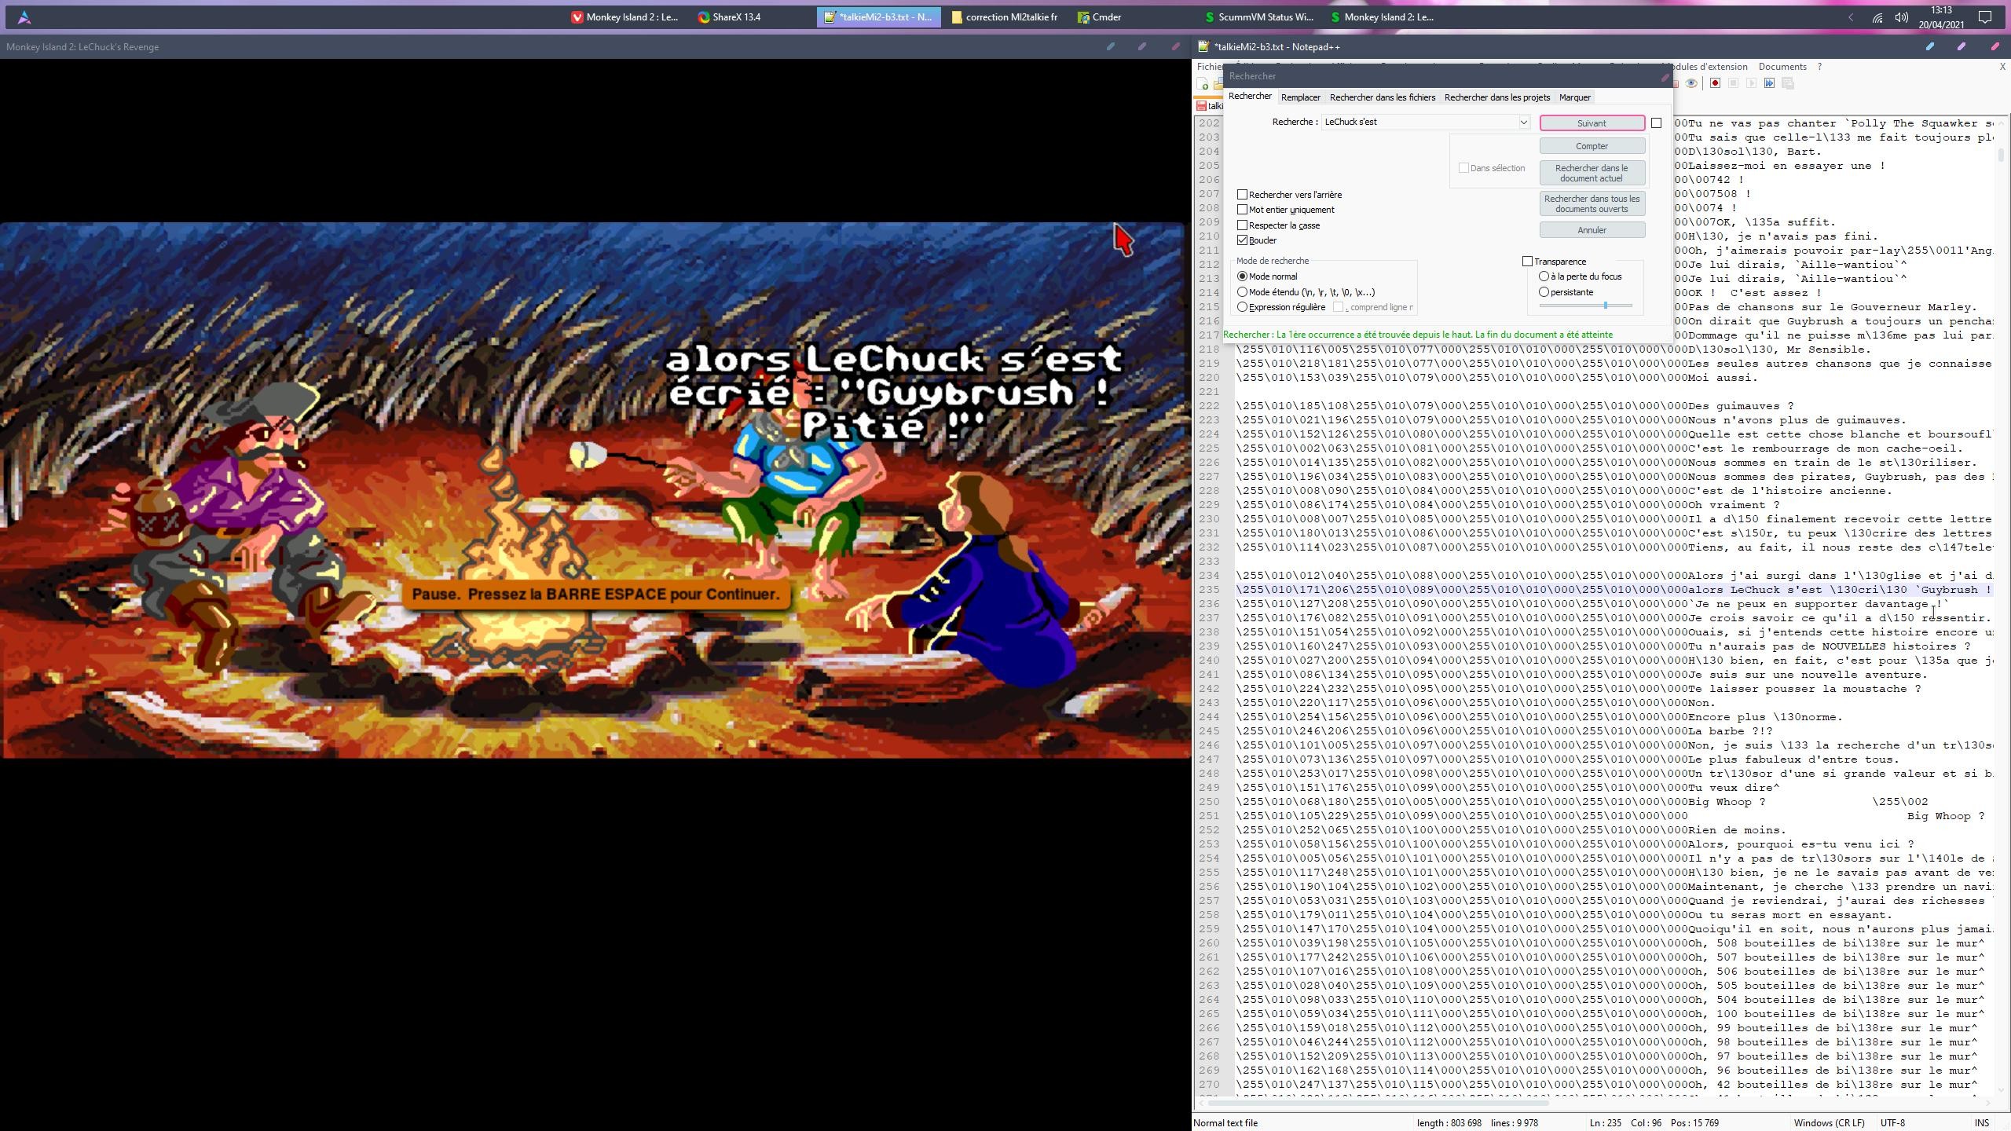
Task: Uncheck the 'Boucler' wrap-around checkbox
Action: tap(1242, 240)
